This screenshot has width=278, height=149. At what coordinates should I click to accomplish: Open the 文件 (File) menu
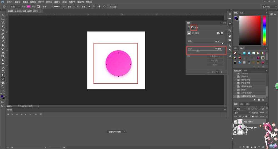[9, 2]
